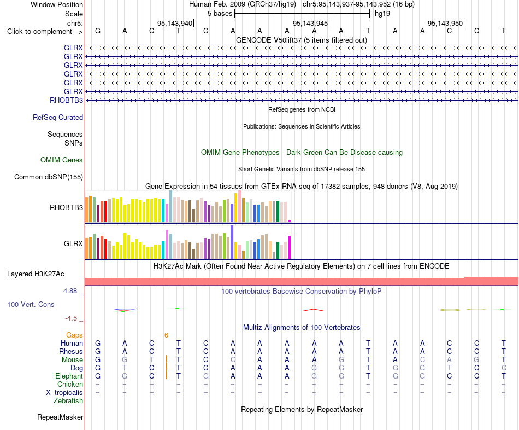This screenshot has width=519, height=430.
Task: Select the 'Zebrafish' alignment row label
Action: pyautogui.click(x=68, y=401)
